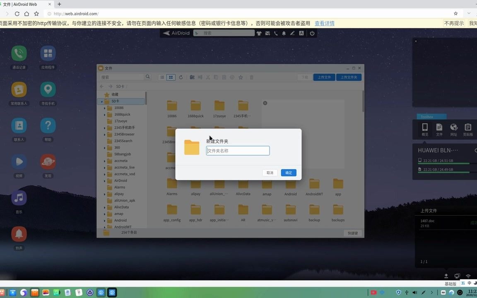Select the Alarms folder in tree
The height and width of the screenshot is (298, 477).
click(x=120, y=187)
